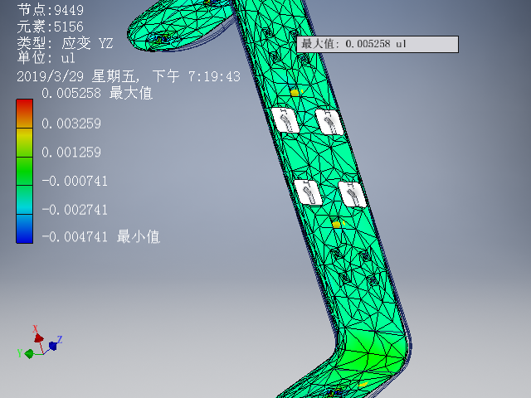
Task: Click the element count text 元素:5156
Action: pos(51,27)
